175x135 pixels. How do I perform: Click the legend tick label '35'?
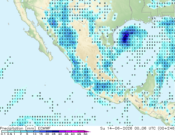(66, 134)
